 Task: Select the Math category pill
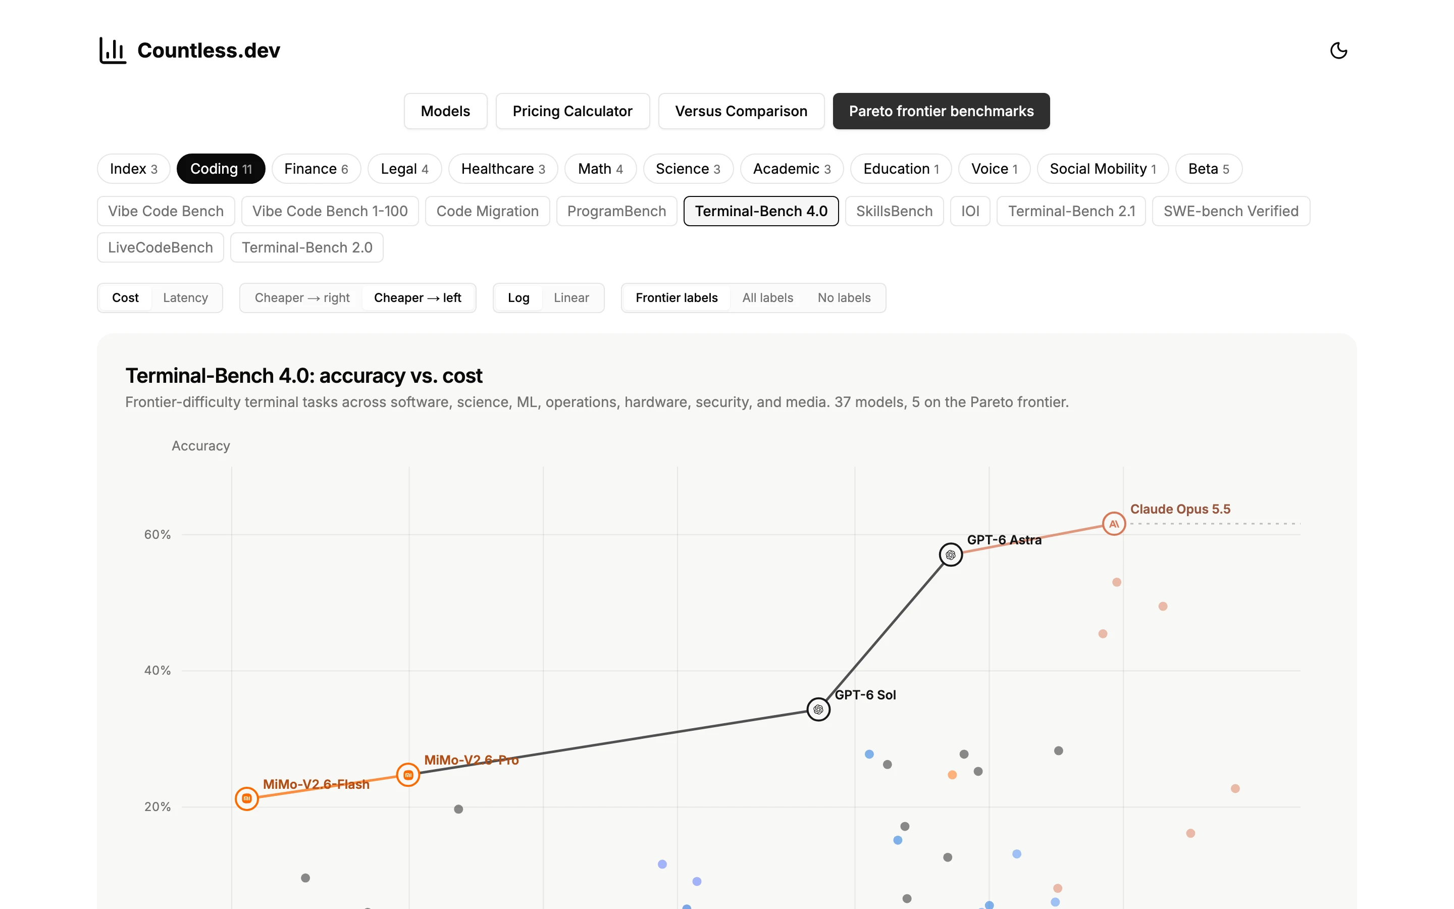[600, 169]
